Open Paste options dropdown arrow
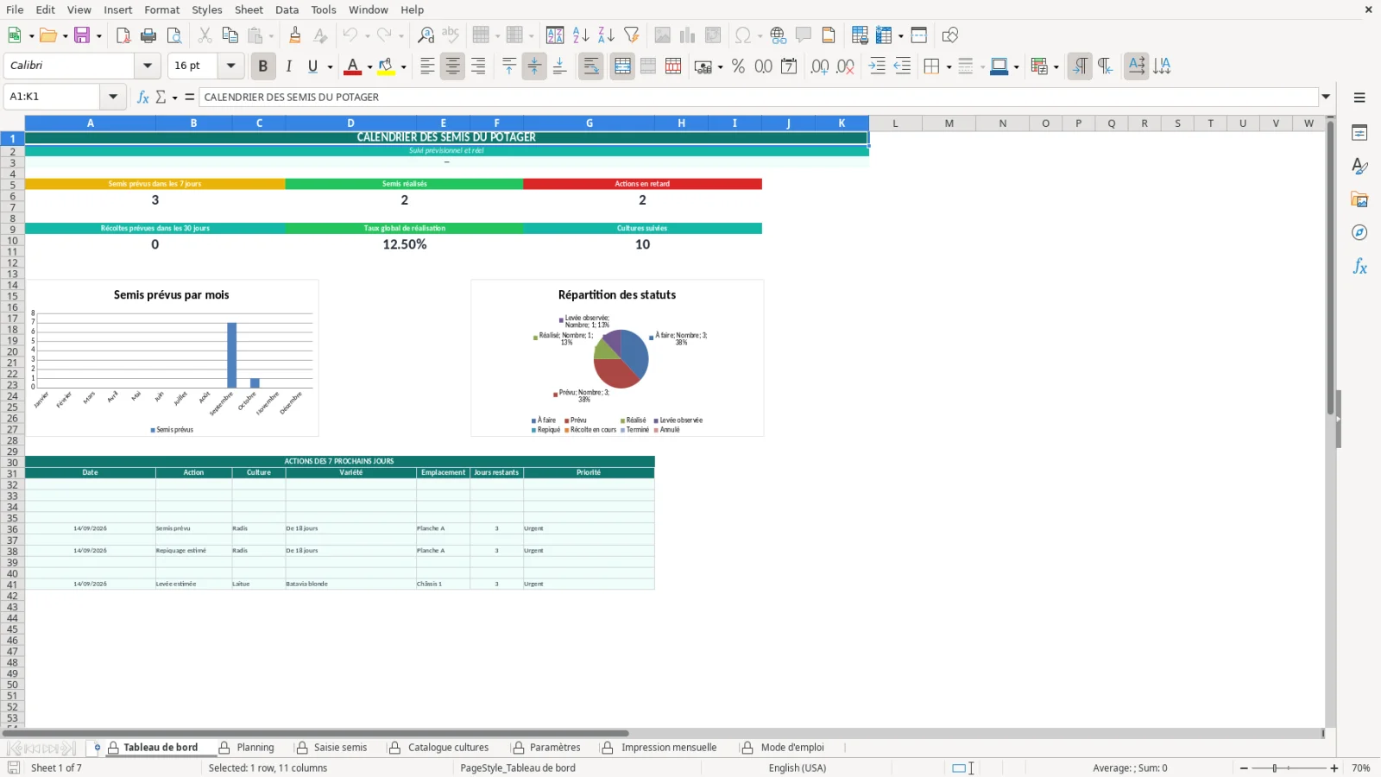This screenshot has width=1381, height=777. click(x=270, y=35)
